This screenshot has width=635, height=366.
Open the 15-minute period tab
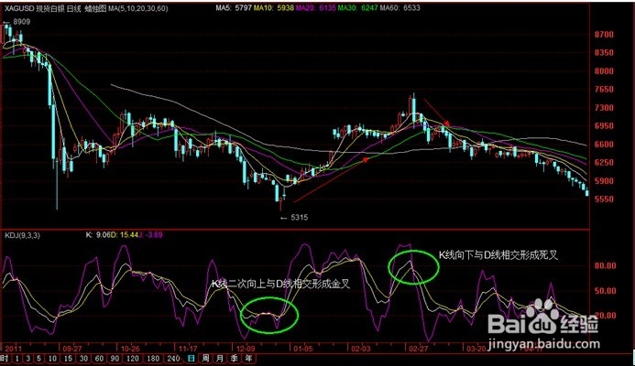point(68,359)
